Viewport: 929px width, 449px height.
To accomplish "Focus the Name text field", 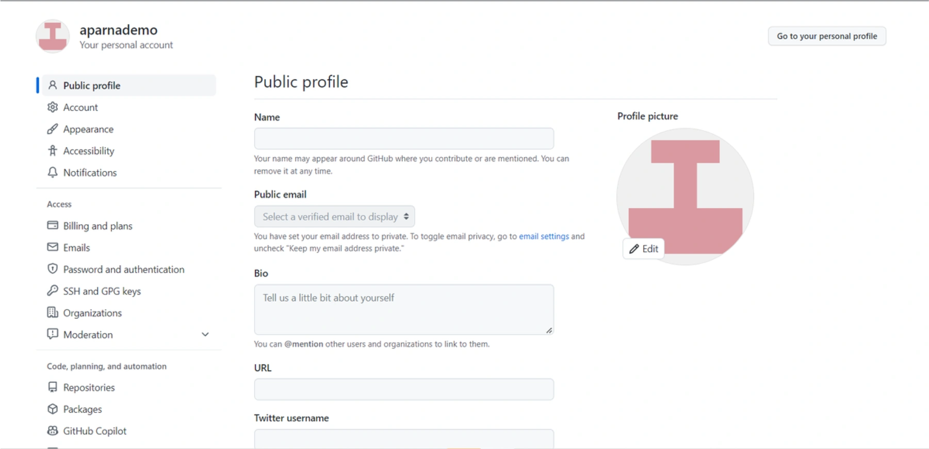I will click(403, 139).
